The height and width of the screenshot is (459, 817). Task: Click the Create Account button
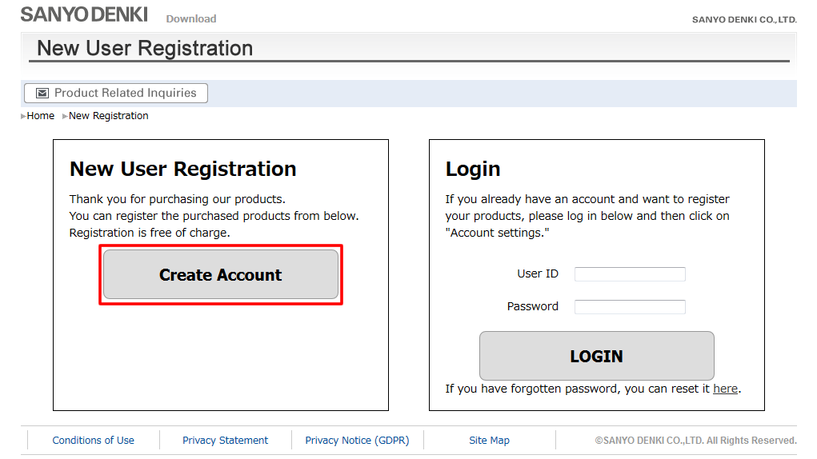tap(220, 274)
